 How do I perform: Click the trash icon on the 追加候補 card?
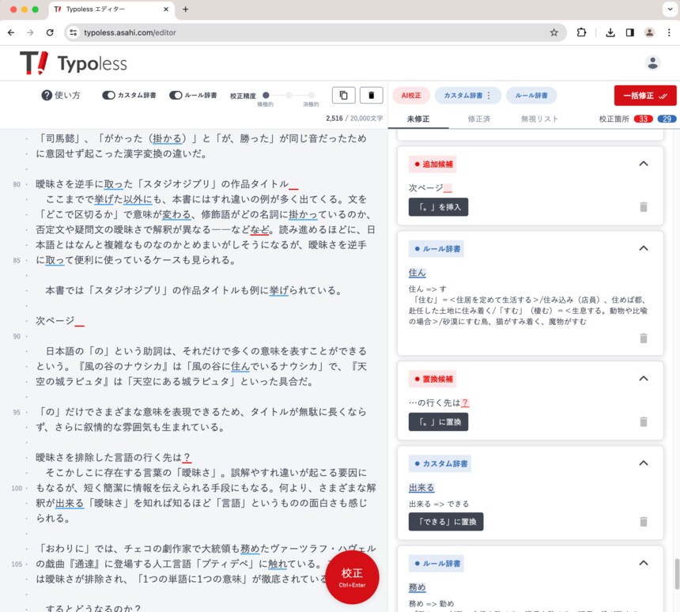[644, 208]
